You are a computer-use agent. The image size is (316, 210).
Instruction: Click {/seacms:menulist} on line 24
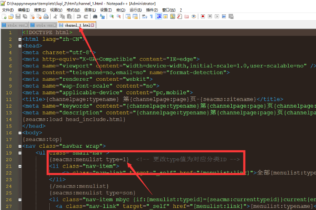tap(79, 186)
